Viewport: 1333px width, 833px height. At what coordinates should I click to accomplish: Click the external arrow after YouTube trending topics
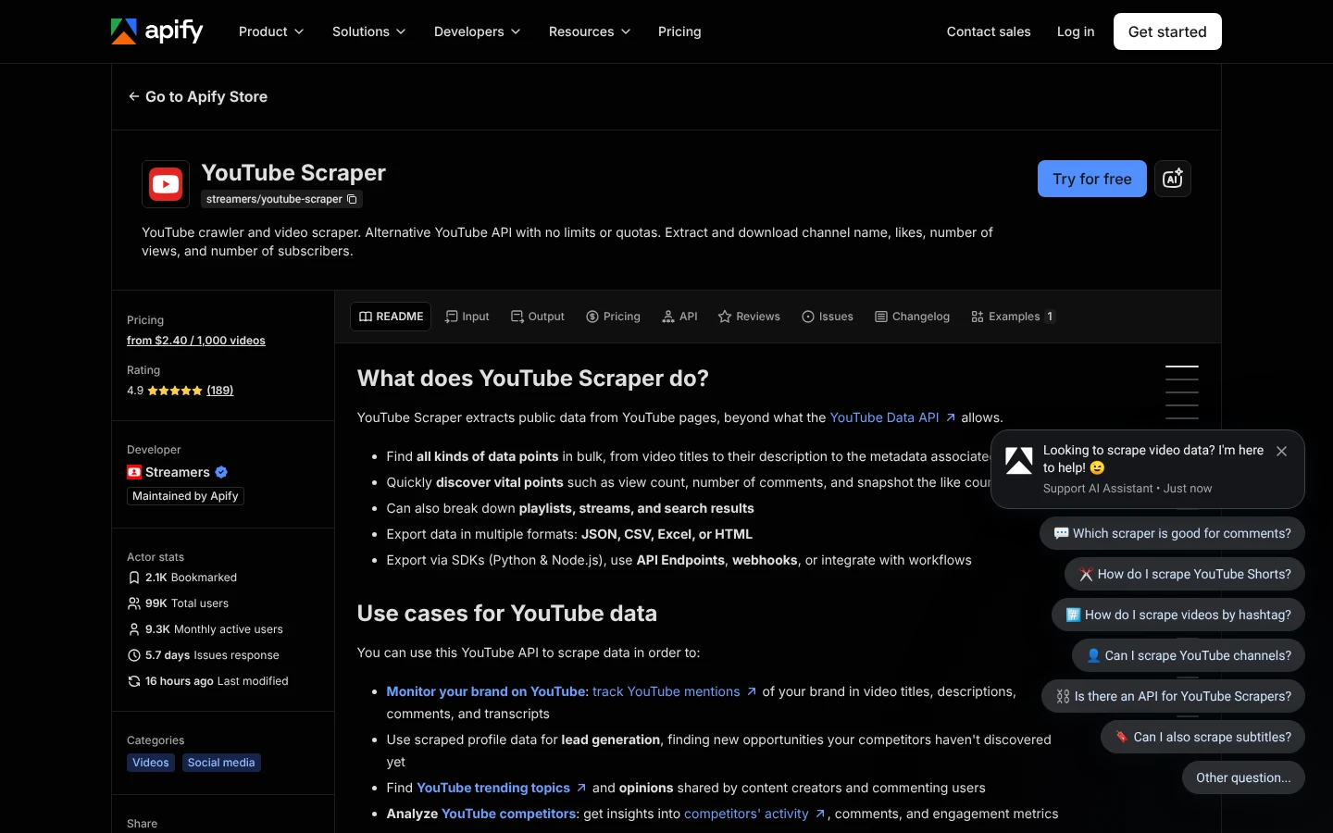point(581,788)
